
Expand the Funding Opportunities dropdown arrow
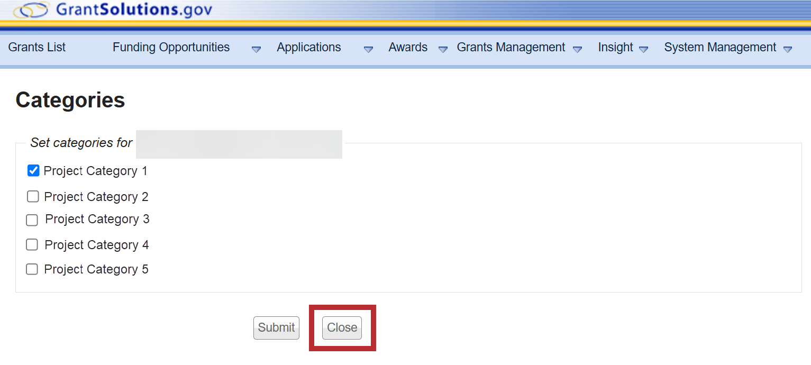(256, 49)
